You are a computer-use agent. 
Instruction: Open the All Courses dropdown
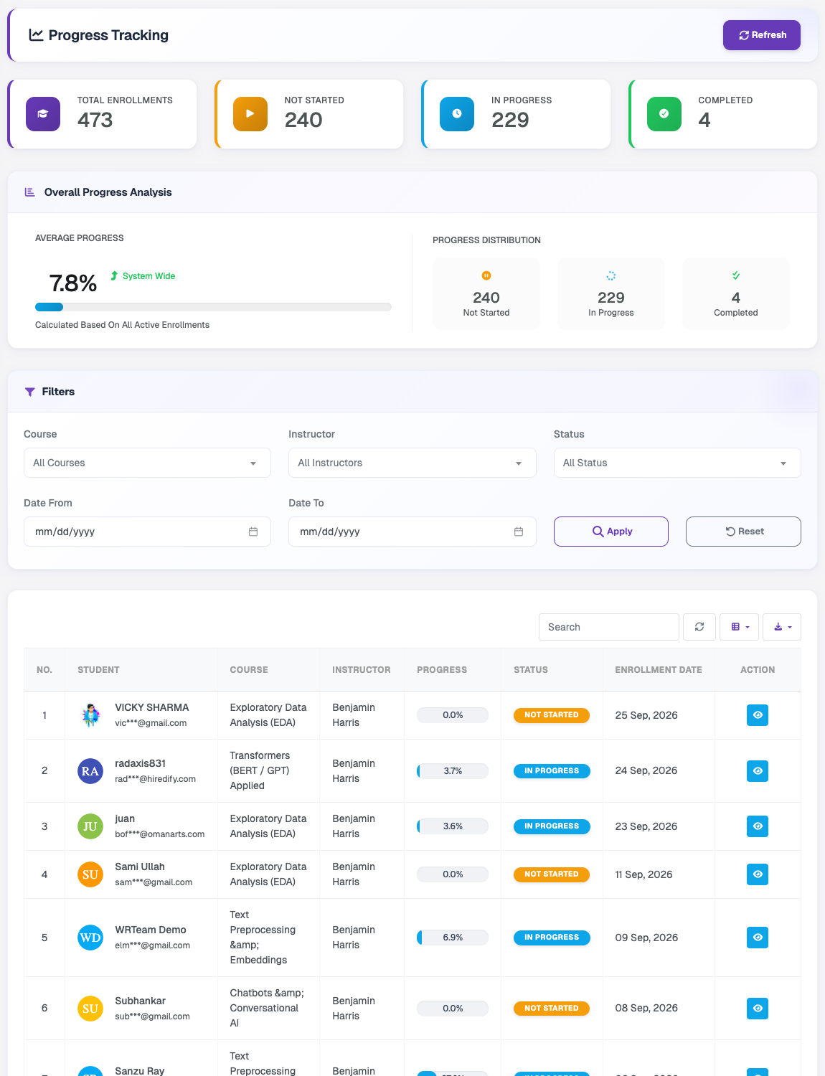[147, 463]
